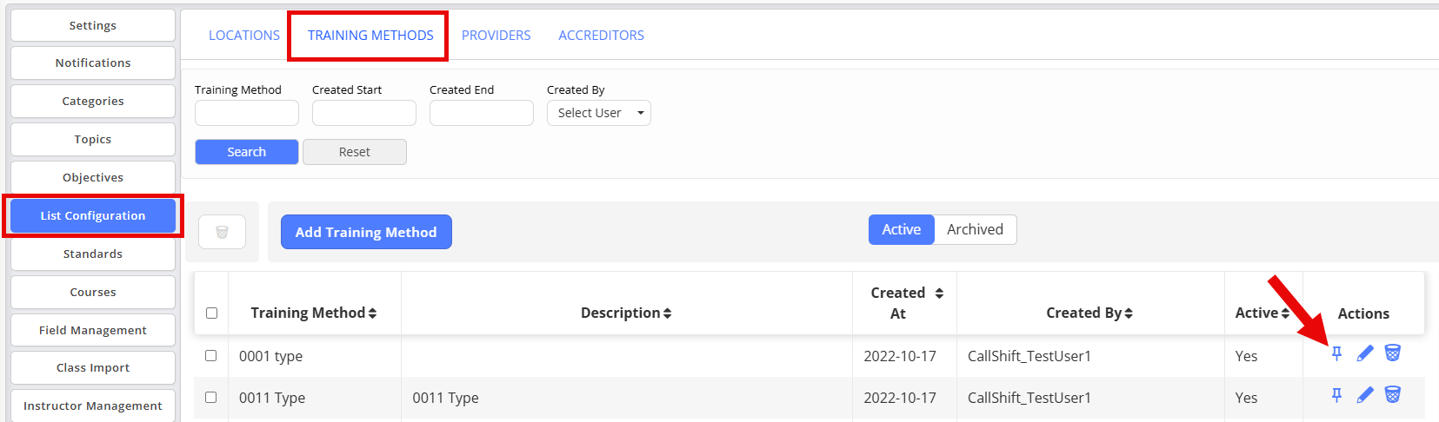Open the Select User dropdown
The height and width of the screenshot is (422, 1439).
click(x=599, y=113)
